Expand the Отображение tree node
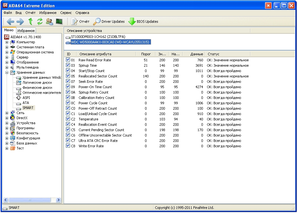 coord(7,62)
